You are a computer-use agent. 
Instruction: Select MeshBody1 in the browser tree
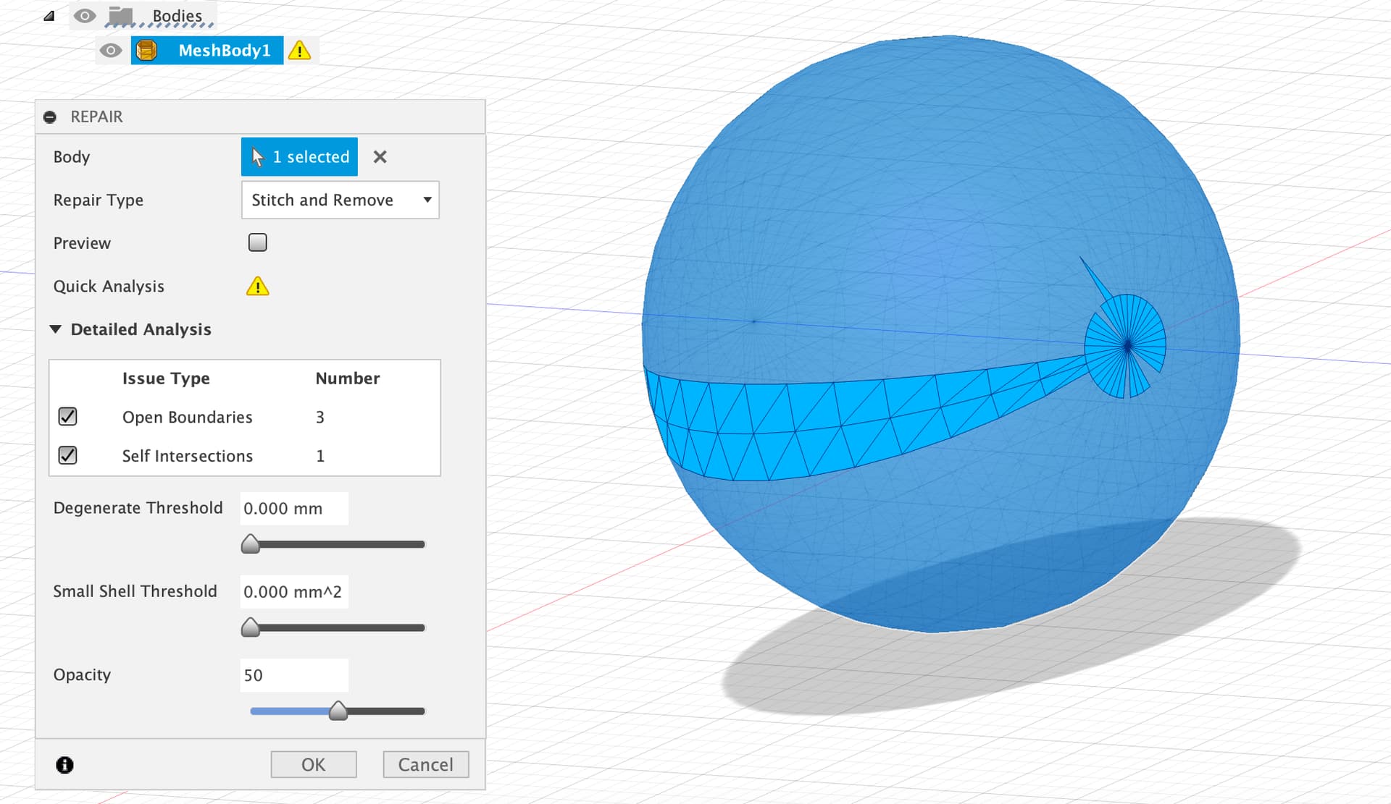(x=224, y=51)
